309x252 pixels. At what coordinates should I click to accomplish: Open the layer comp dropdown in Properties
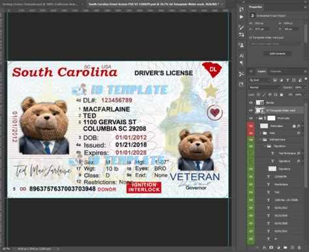(276, 44)
